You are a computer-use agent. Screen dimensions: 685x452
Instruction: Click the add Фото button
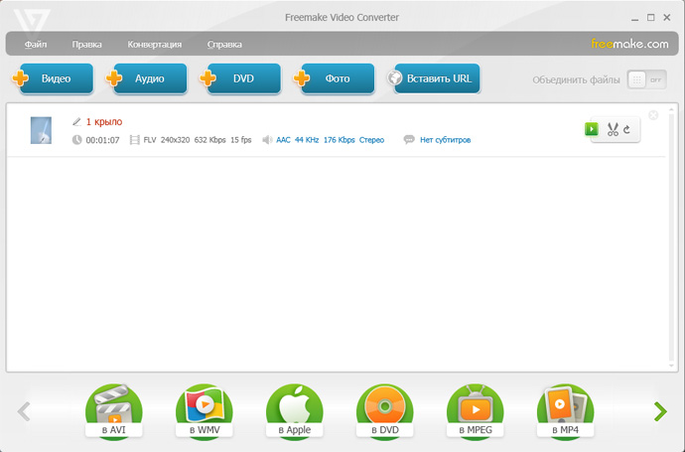(335, 78)
